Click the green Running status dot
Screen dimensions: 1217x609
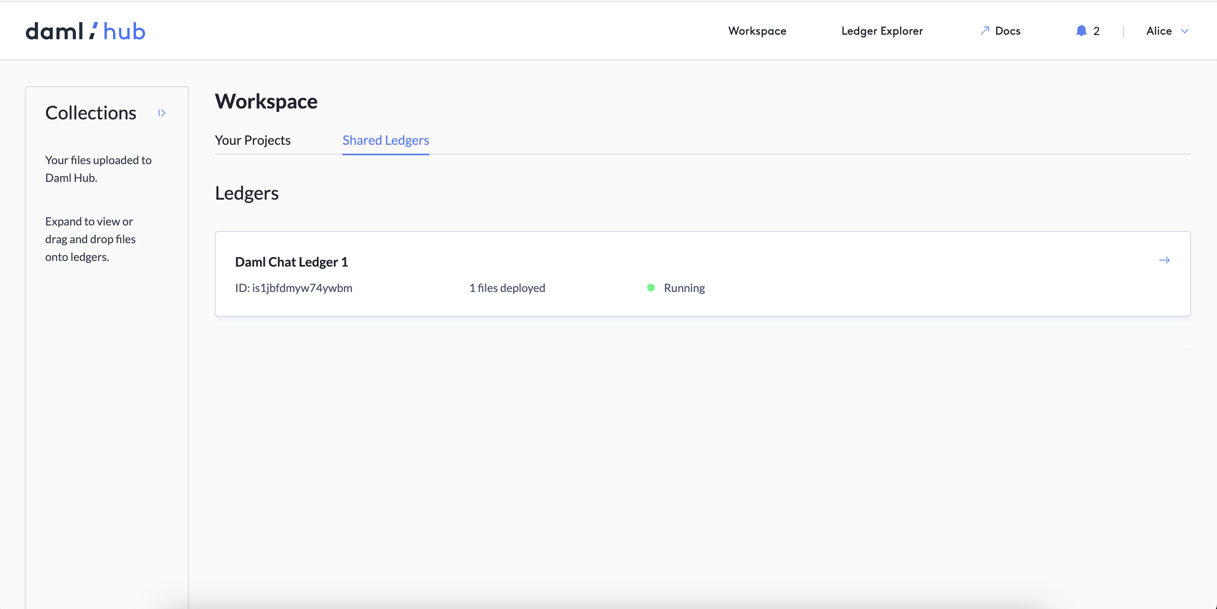651,287
